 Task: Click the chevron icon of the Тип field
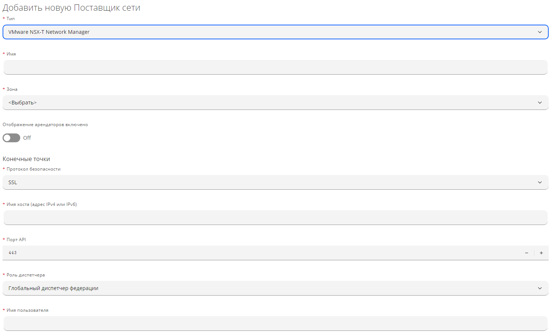(x=540, y=32)
